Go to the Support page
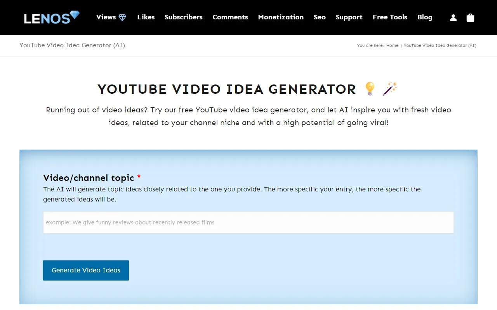497x310 pixels. coord(349,17)
